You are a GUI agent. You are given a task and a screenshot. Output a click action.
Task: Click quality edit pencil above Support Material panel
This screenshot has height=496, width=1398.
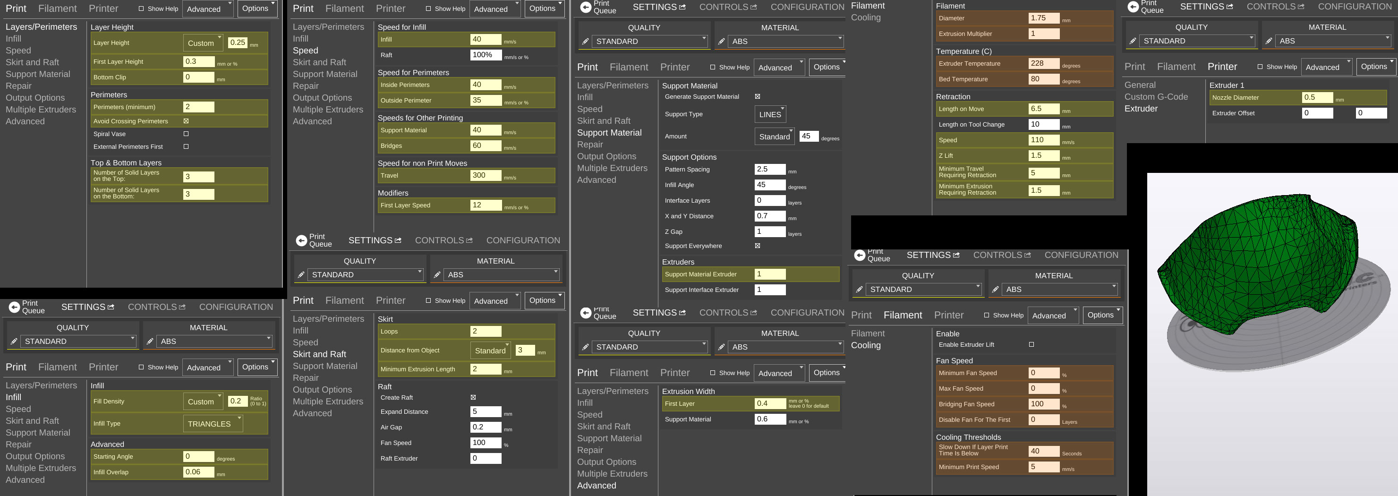pyautogui.click(x=585, y=41)
